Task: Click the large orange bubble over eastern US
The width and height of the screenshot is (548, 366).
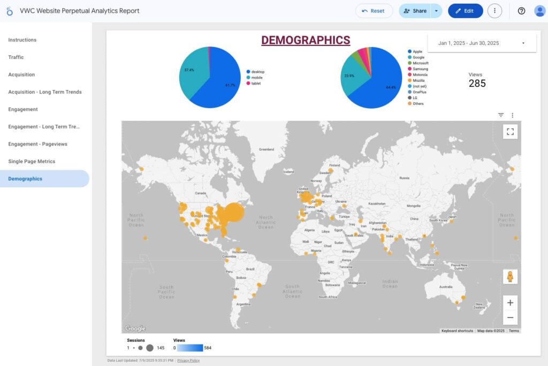Action: pyautogui.click(x=232, y=212)
